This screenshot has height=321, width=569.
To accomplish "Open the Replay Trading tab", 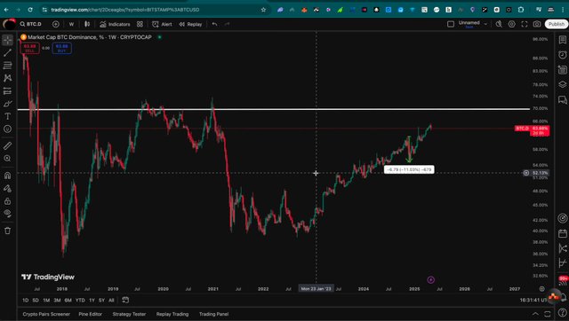I will [172, 314].
